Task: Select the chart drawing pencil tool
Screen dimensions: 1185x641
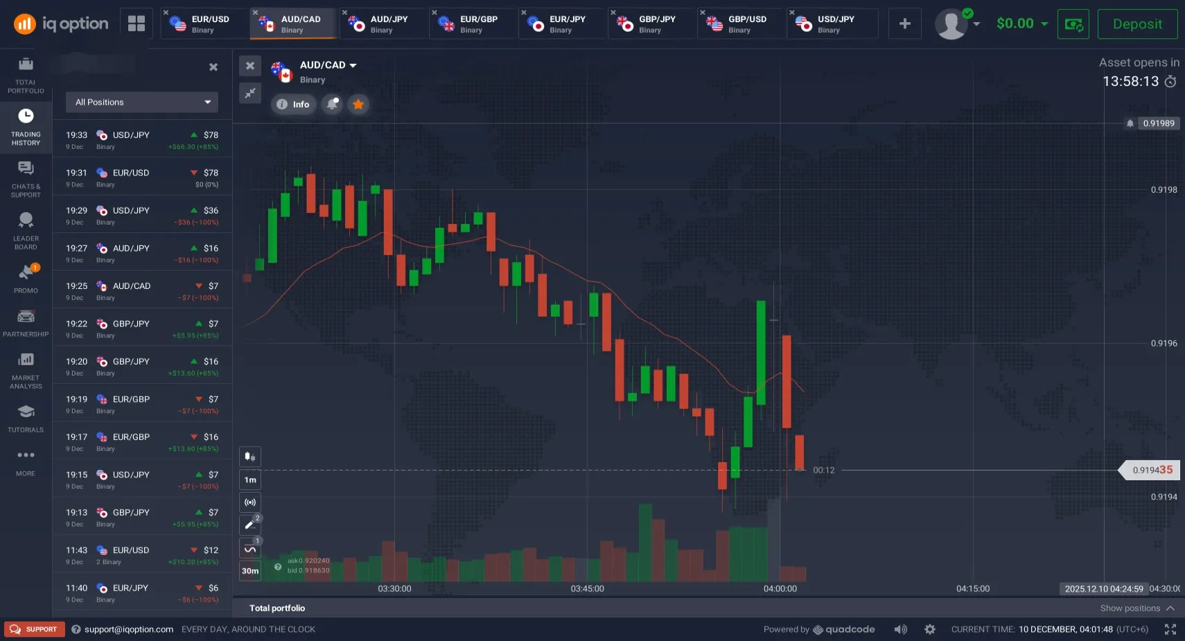Action: click(250, 525)
